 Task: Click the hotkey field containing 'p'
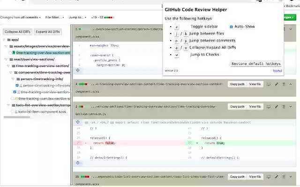[x=186, y=41]
